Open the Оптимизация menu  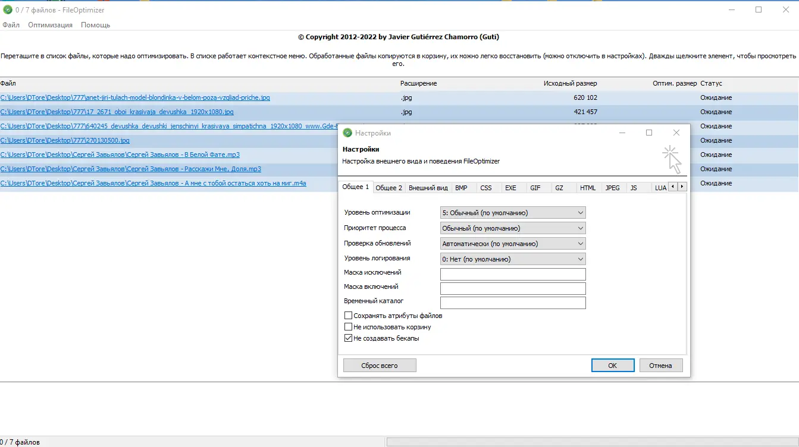point(50,25)
